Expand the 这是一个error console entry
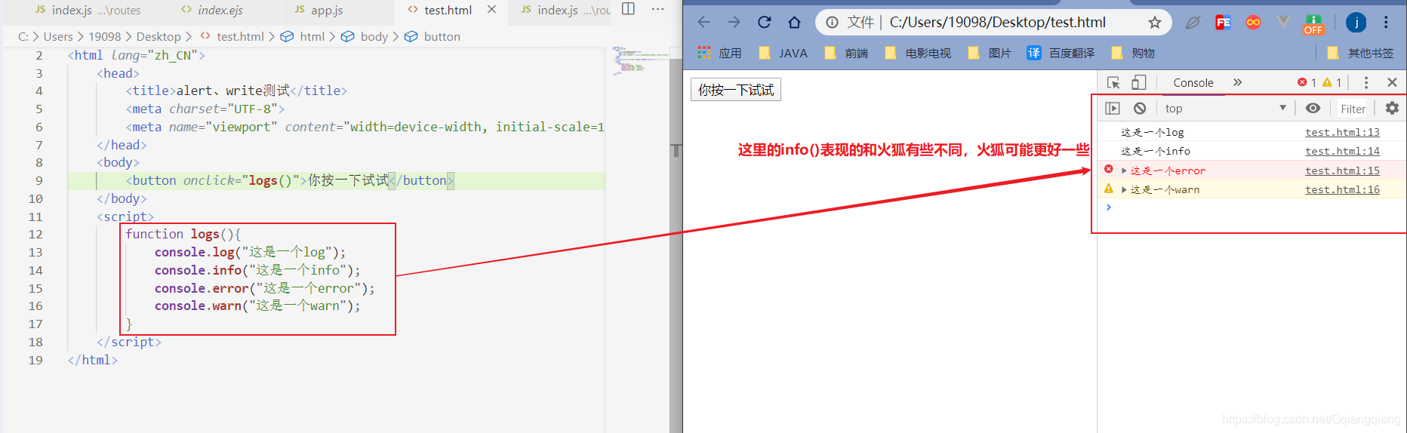Screen dimensions: 1407x433 click(x=1124, y=171)
